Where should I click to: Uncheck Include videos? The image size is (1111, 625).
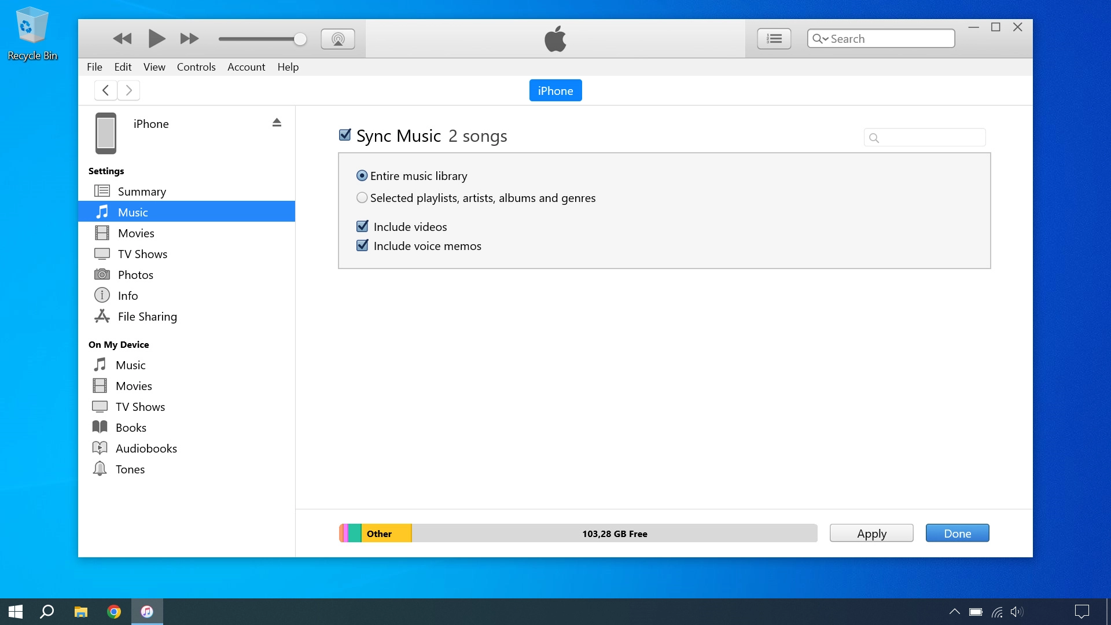[362, 226]
